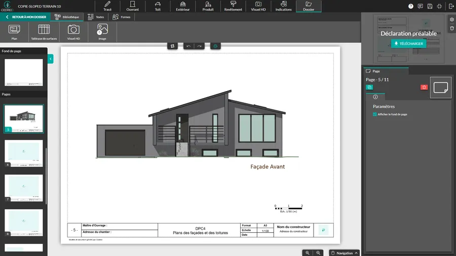Select page 8 thumbnail
456x256 pixels.
[x=23, y=223]
